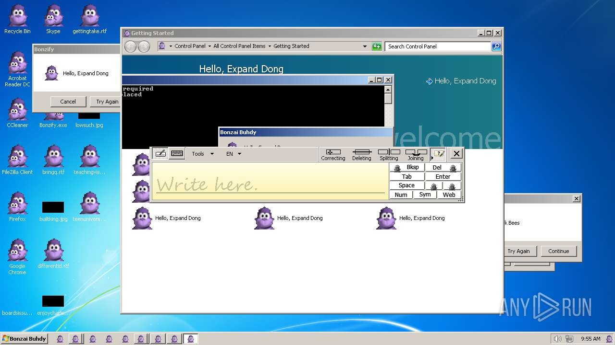615x345 pixels.
Task: Select the Acrobat Reader DC shortcut
Action: (x=17, y=69)
